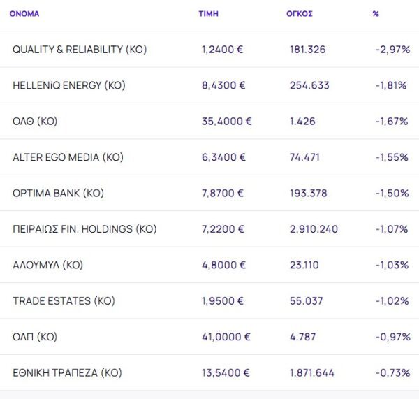Screen dimensions: 419x399
Task: Open ΕΘΝΙΚΗ ΤΡΑΠΕΖΑ (ΚΟ) stock details
Action: [x=67, y=373]
